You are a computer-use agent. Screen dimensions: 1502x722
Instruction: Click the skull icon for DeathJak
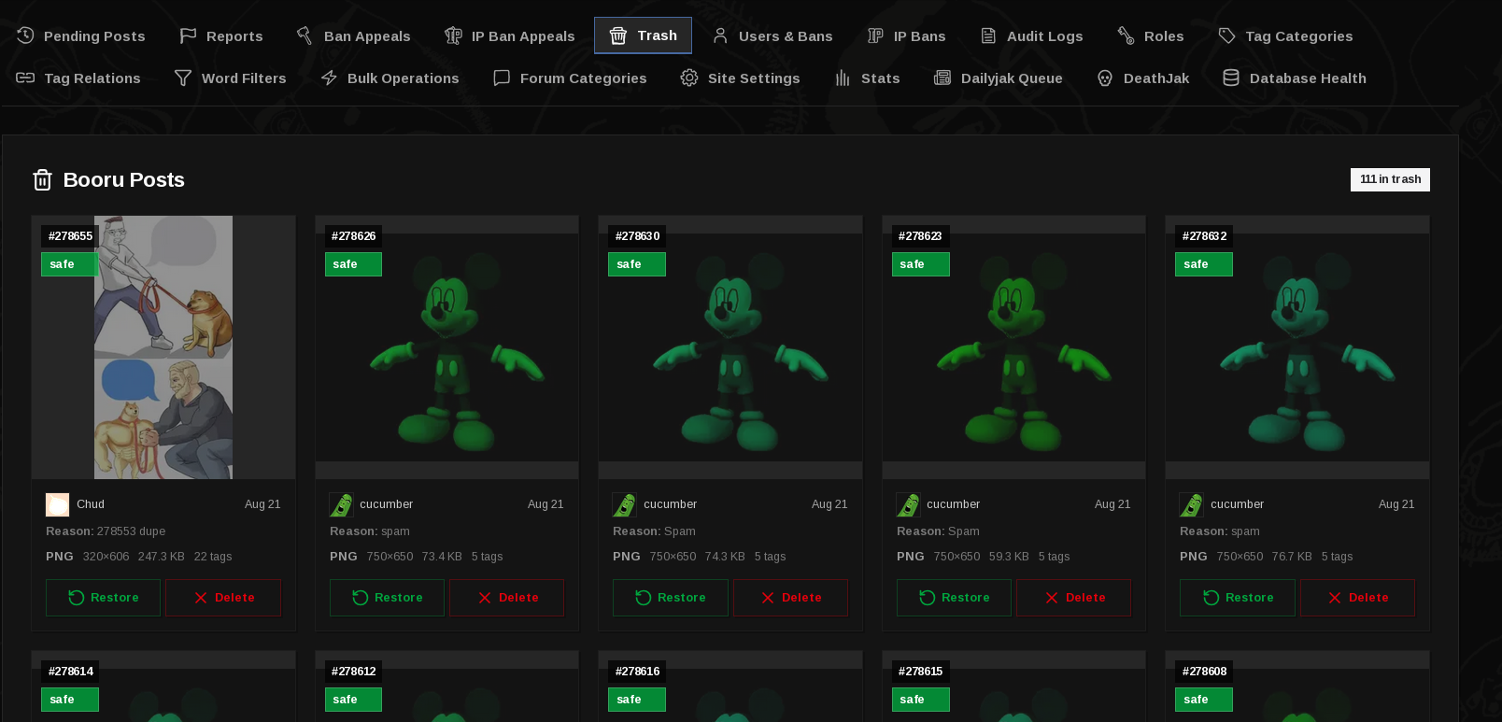click(x=1105, y=78)
